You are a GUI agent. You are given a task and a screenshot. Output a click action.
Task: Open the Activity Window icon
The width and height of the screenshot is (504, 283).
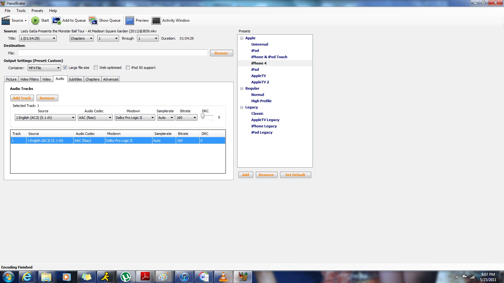[x=156, y=20]
